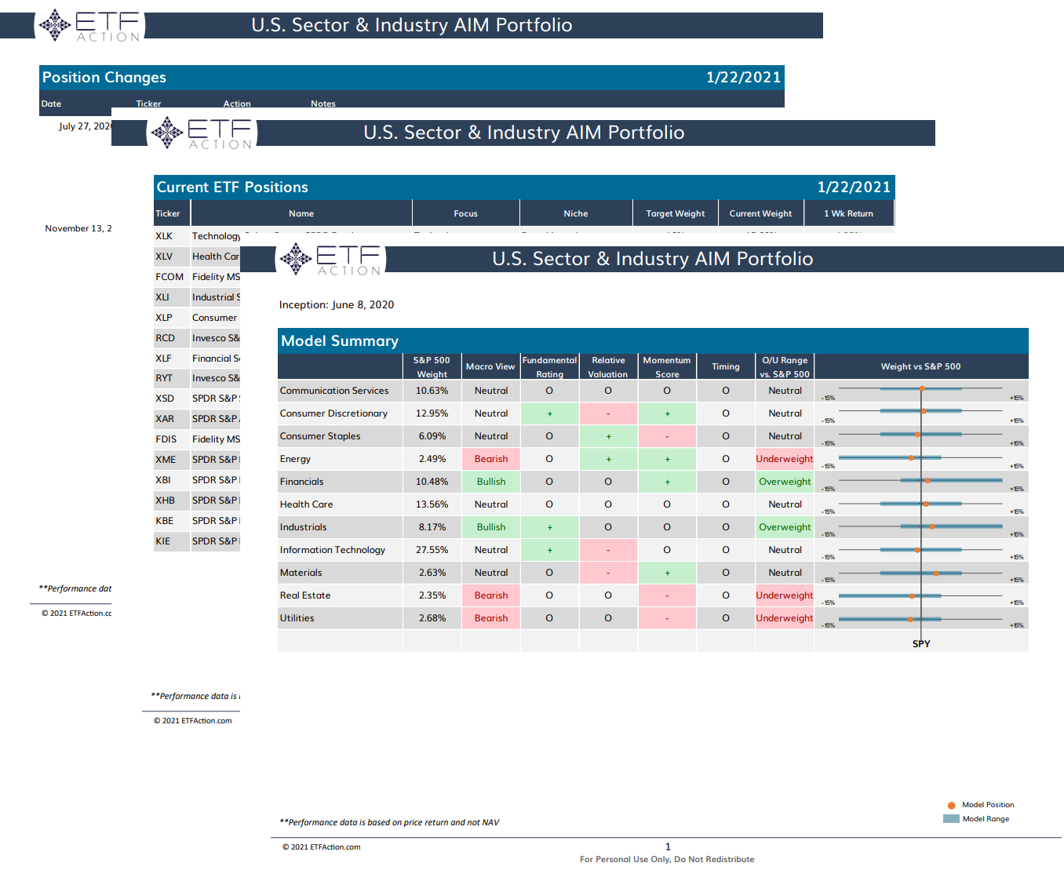
Task: Click the SPY label below the chart
Action: [x=921, y=644]
